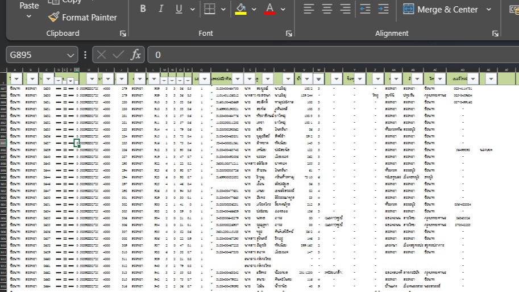This screenshot has height=292, width=519.
Task: Select column H by its header
Action: (89, 70)
